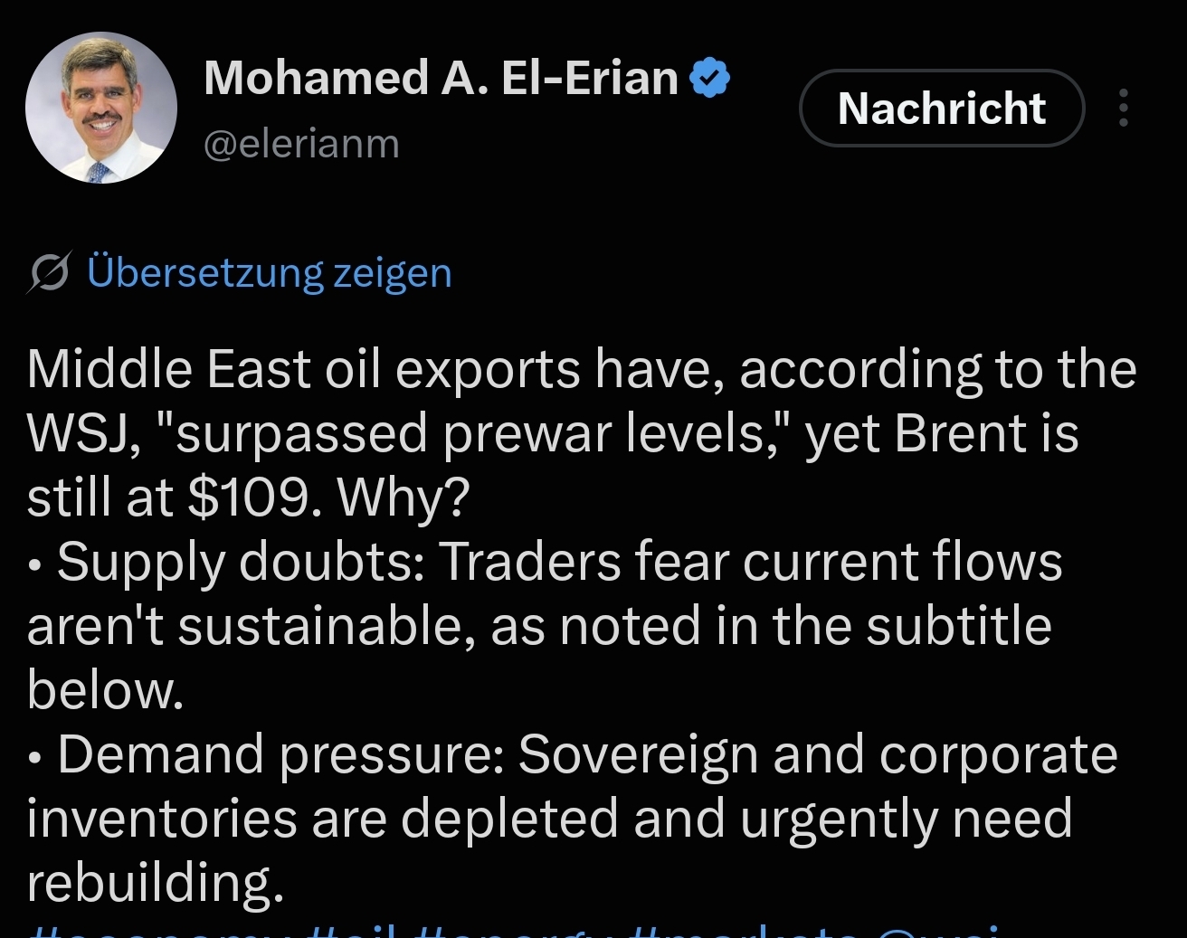Tap the display name Mohamed A. El-Erian
Image resolution: width=1187 pixels, height=938 pixels.
(x=442, y=78)
